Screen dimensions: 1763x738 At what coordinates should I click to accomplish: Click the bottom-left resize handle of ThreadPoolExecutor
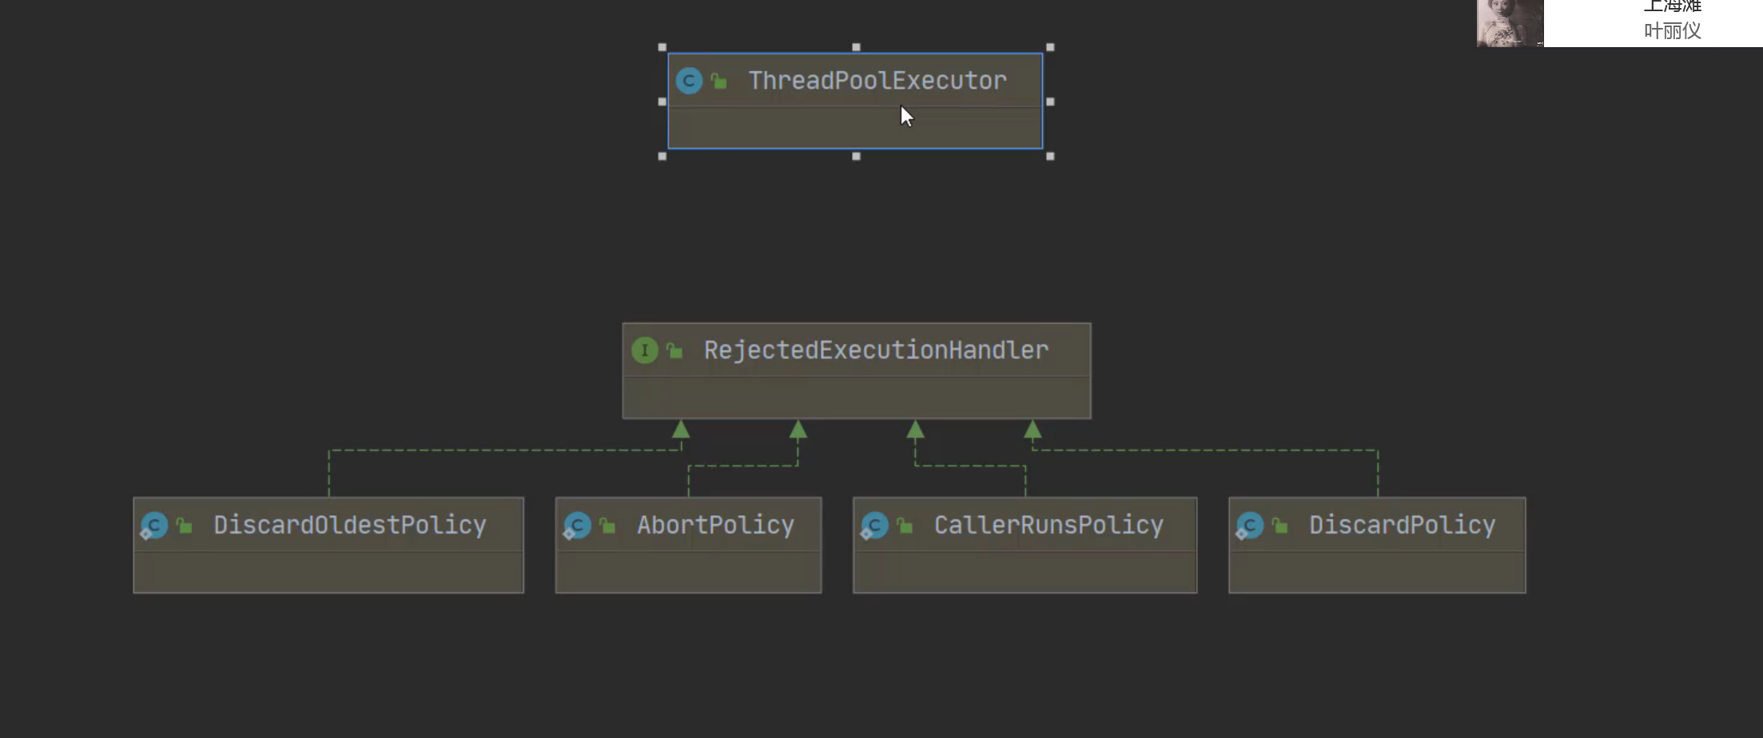(x=662, y=157)
